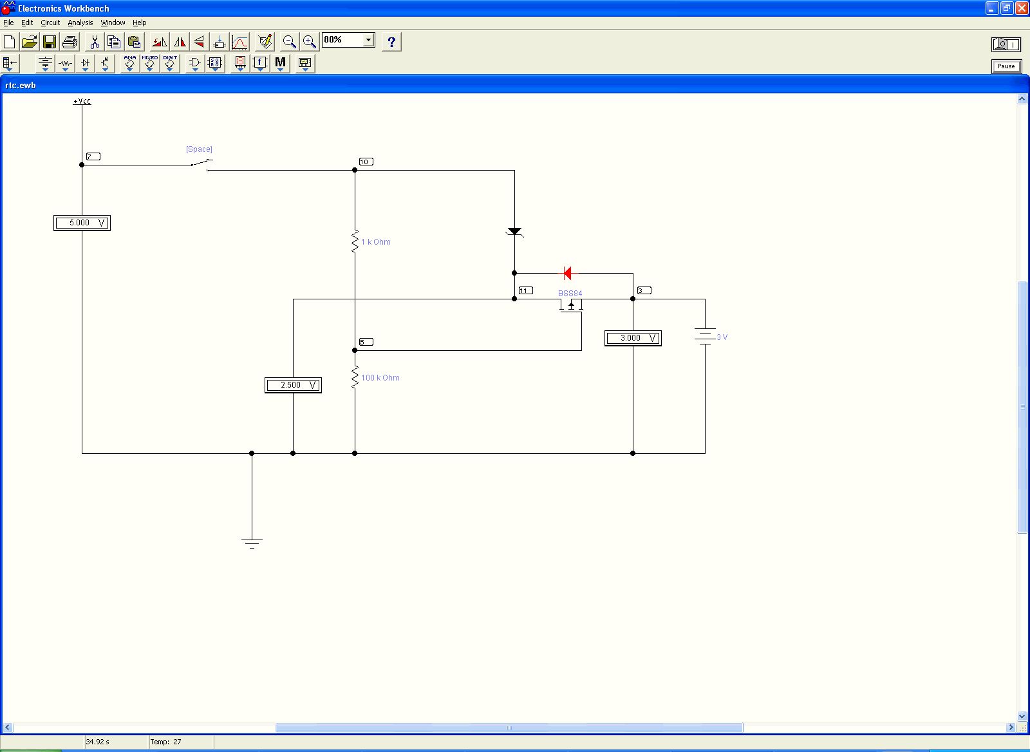Click the Save floppy disk icon
The image size is (1030, 752).
50,42
